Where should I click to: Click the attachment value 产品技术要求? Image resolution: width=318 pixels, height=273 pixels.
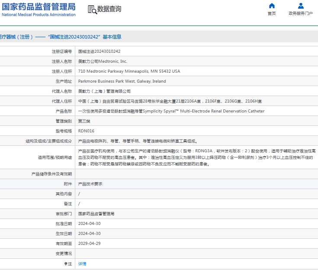coord(90,184)
